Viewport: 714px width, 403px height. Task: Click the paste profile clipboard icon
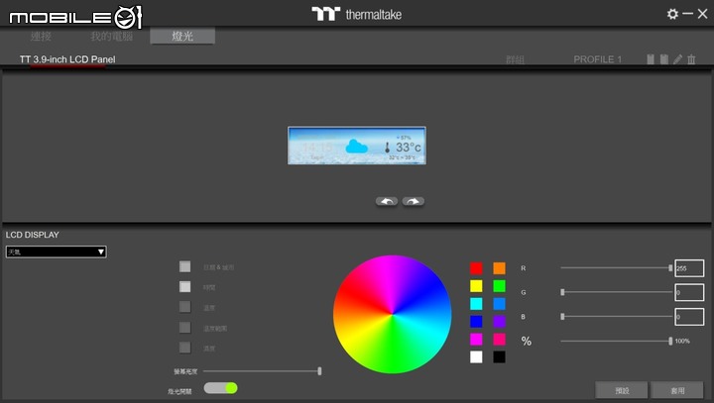point(664,59)
